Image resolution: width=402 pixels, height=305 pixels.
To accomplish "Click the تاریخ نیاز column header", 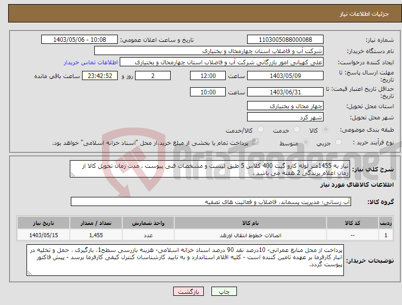I will [44, 223].
